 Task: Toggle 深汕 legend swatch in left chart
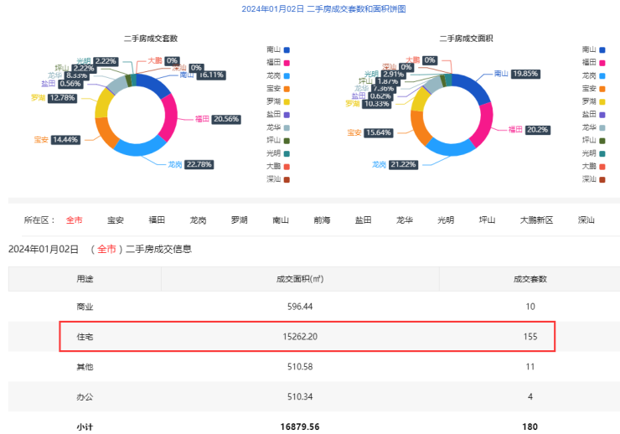pyautogui.click(x=287, y=180)
